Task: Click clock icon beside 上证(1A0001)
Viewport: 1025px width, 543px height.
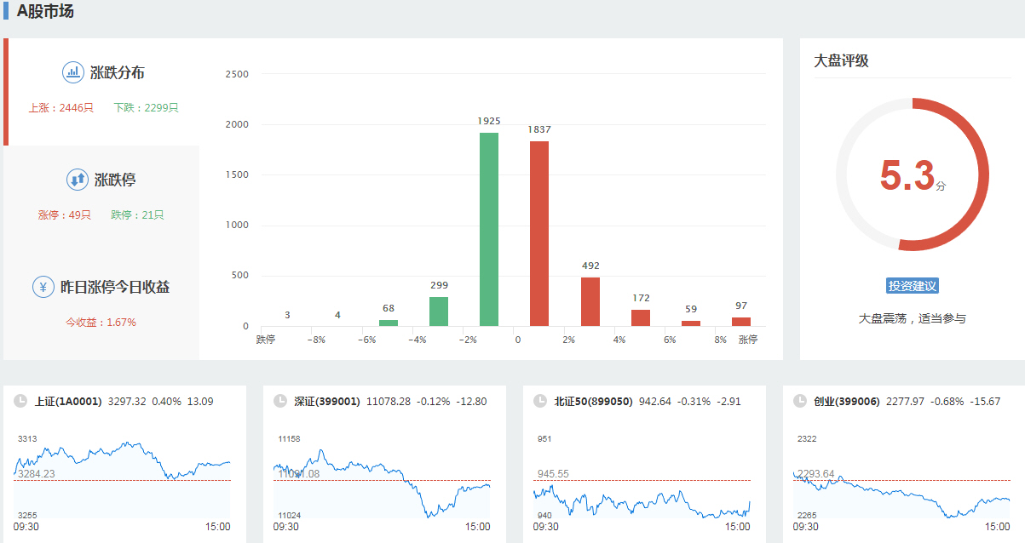Action: pos(20,402)
